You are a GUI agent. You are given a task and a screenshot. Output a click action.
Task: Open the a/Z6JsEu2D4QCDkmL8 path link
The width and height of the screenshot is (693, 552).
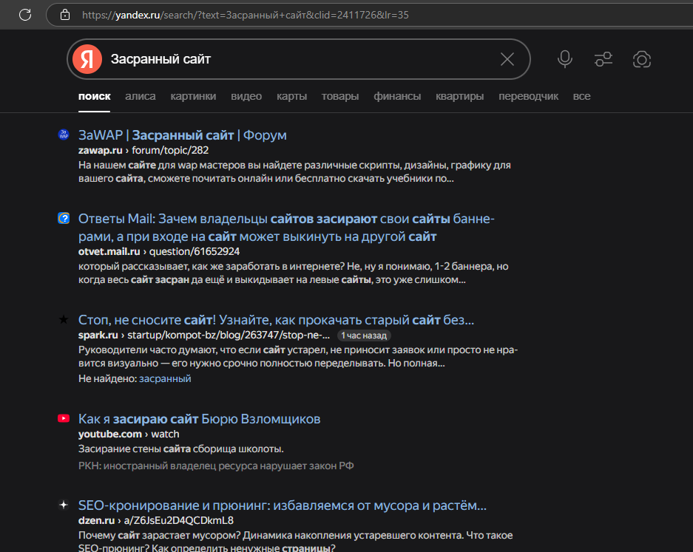(x=178, y=521)
